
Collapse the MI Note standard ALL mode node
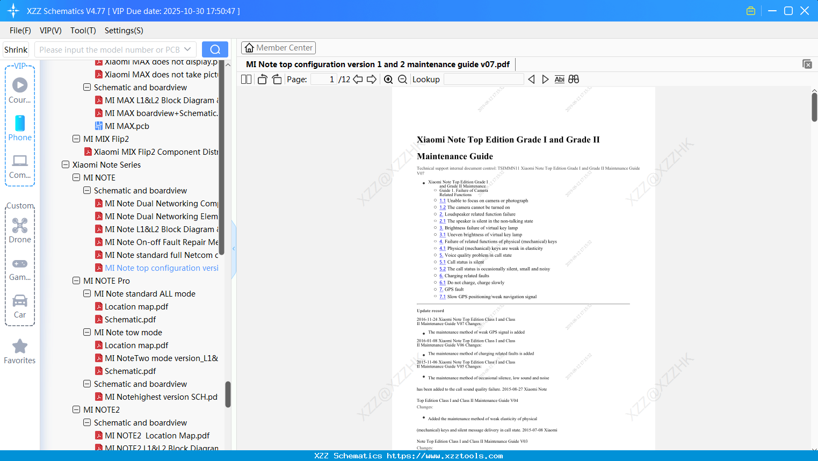87,293
